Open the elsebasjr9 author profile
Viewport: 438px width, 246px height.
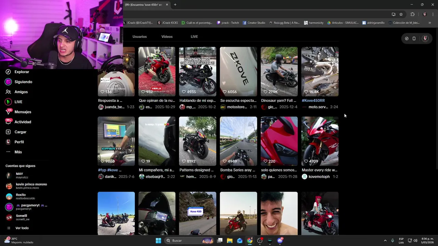(152, 177)
